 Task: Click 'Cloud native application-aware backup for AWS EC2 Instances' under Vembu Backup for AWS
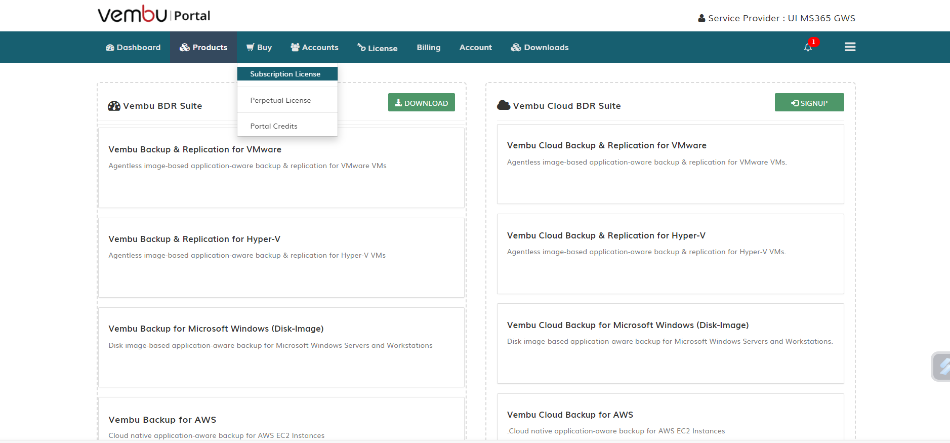coord(216,435)
